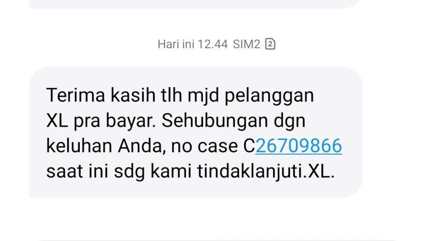The width and height of the screenshot is (435, 241).
Task: Click the letter C before the case link
Action: (x=249, y=146)
